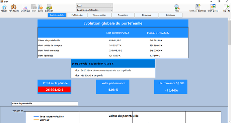231x123 pixels.
Task: Switch to the Profits/pertes tab
Action: pyautogui.click(x=77, y=15)
